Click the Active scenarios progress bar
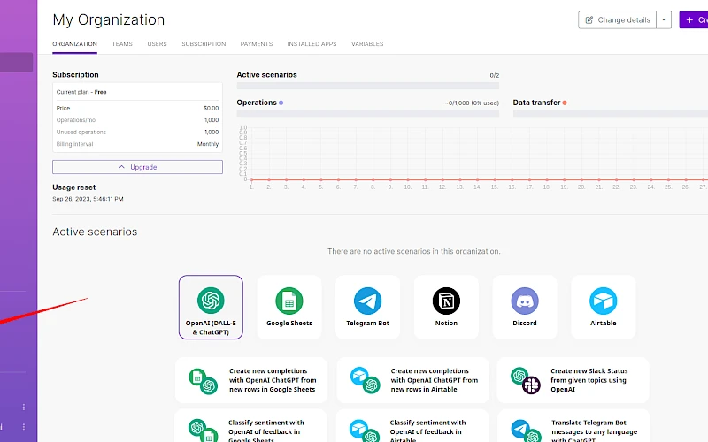708x442 pixels. click(x=368, y=86)
